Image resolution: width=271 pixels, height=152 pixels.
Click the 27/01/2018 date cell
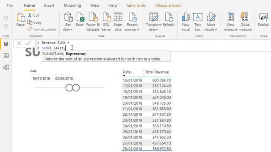(133, 143)
